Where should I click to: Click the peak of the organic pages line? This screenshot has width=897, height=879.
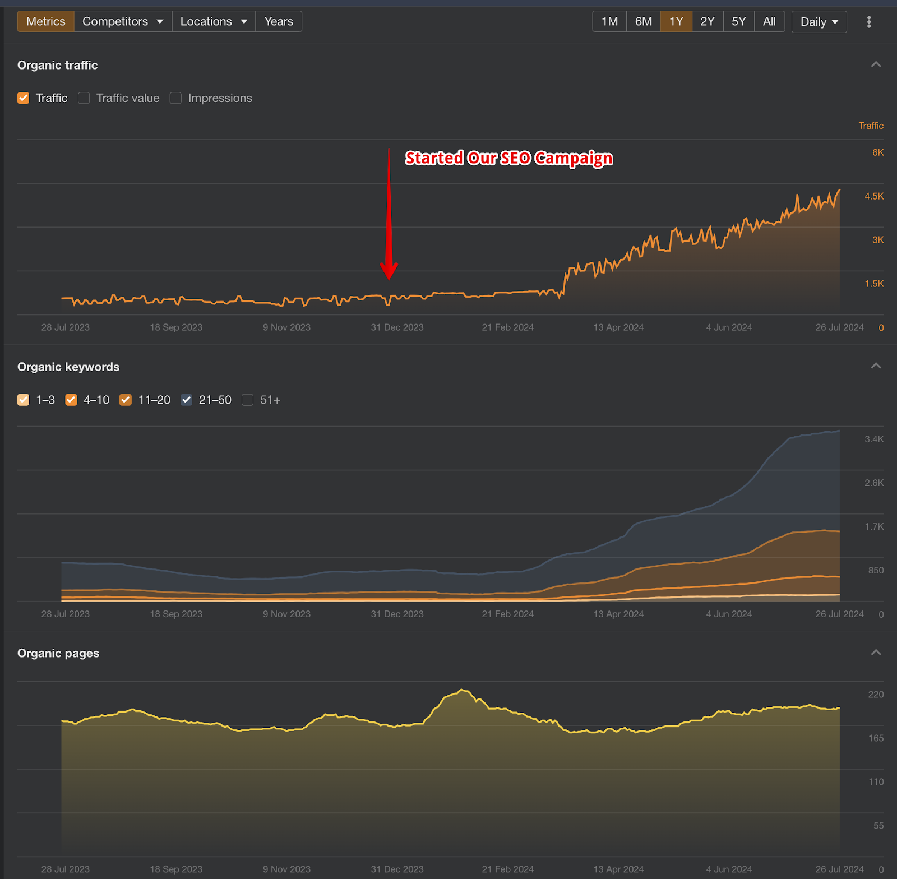[463, 690]
